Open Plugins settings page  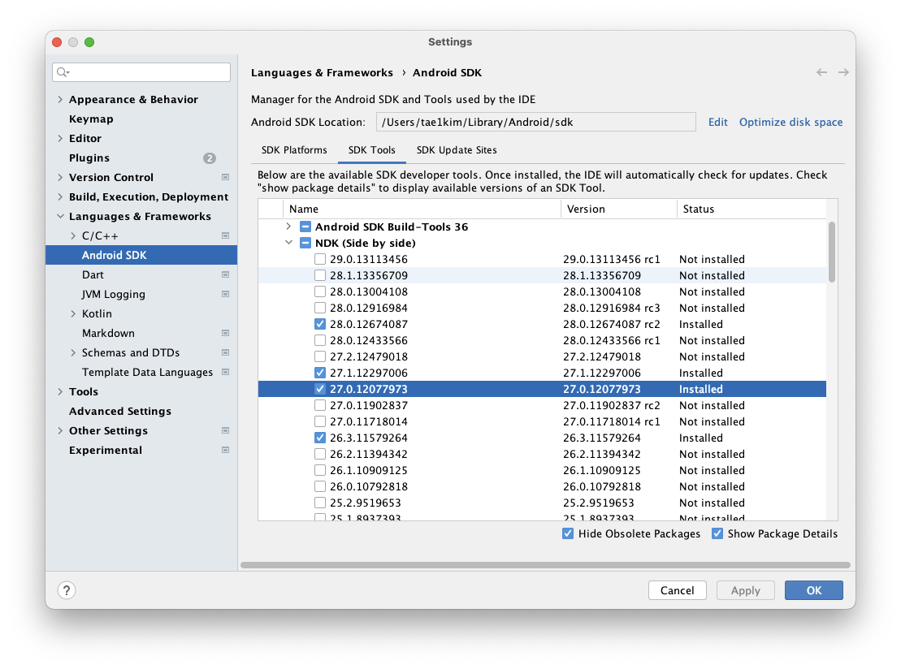[x=89, y=158]
